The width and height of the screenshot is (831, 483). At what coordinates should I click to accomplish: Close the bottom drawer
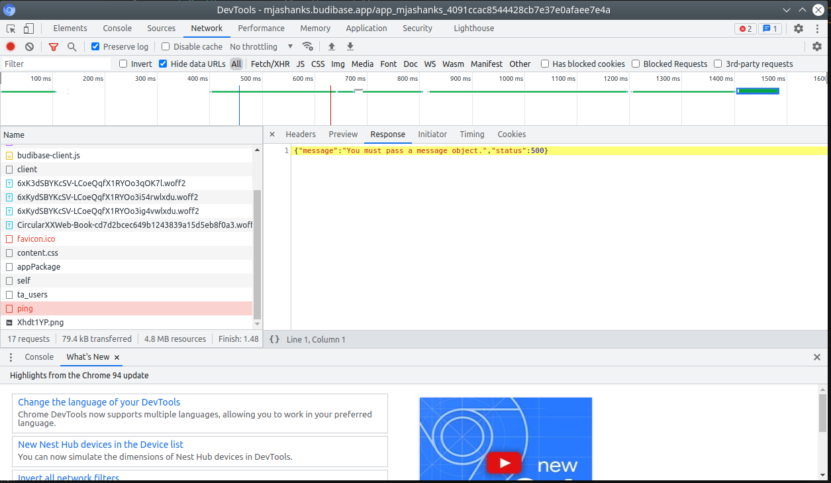click(817, 357)
